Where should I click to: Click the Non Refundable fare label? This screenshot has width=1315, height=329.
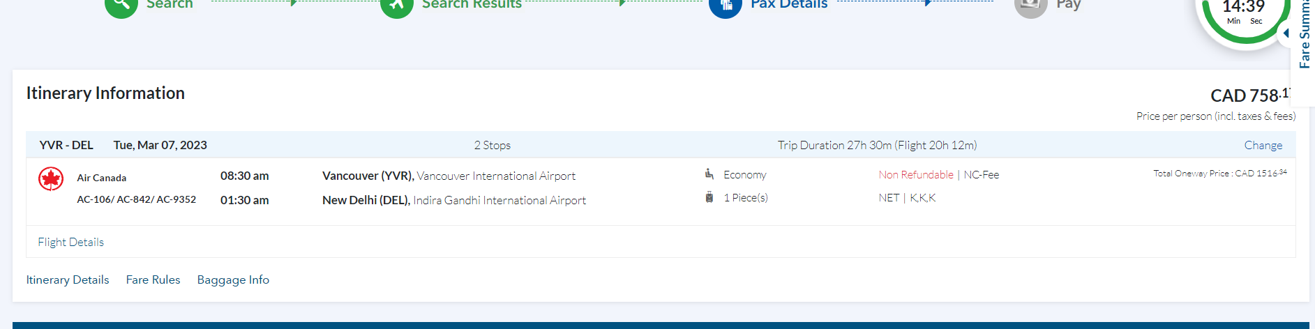(x=915, y=174)
